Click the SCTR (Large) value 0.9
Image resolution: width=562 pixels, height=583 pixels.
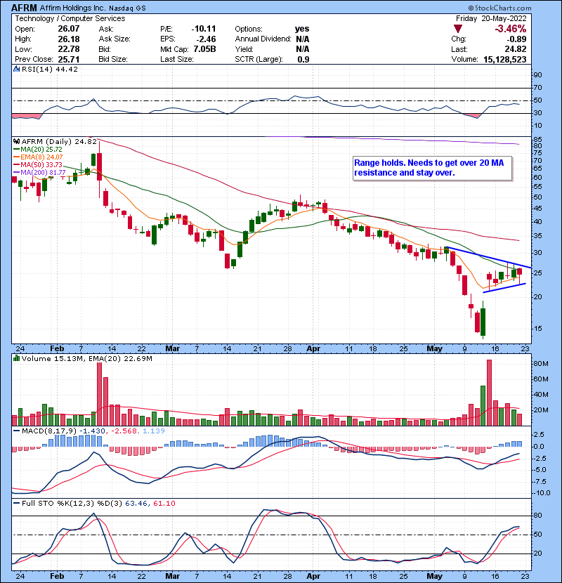click(303, 60)
